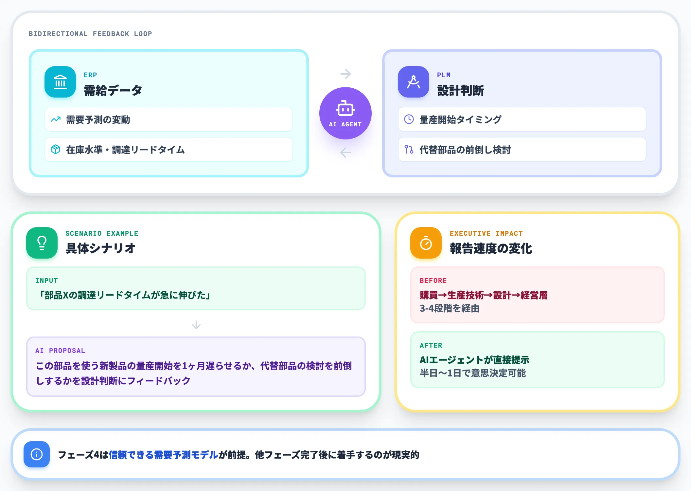Click the 他フェーズ完了後に着手するのが現実的 sentence

[337, 455]
